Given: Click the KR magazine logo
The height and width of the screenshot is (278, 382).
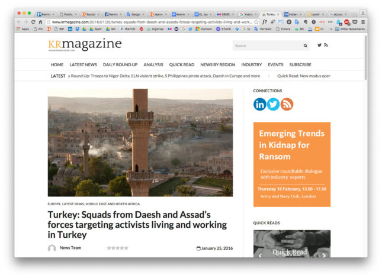Looking at the screenshot, I should click(85, 46).
